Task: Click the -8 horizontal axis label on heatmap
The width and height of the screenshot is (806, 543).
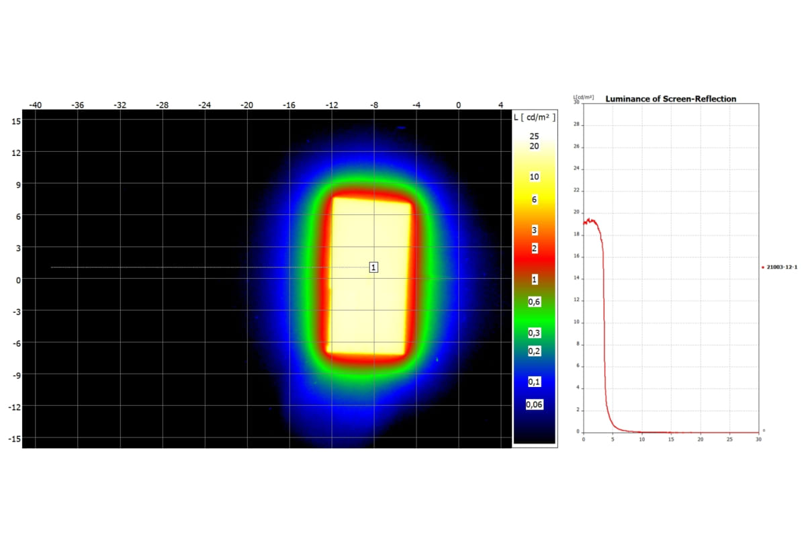Action: [x=374, y=105]
